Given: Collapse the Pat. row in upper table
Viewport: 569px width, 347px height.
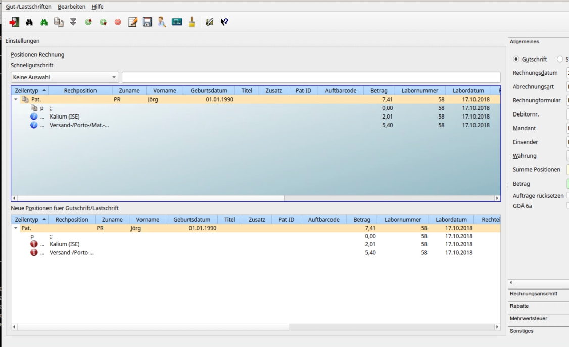Looking at the screenshot, I should coord(16,100).
